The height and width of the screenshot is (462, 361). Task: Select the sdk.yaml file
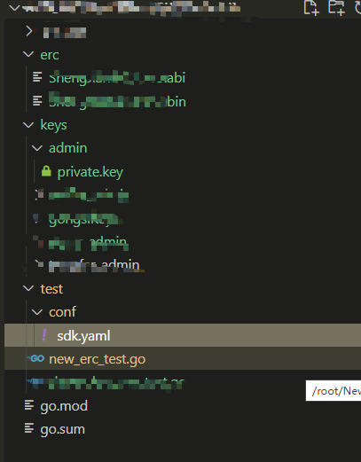coord(183,335)
